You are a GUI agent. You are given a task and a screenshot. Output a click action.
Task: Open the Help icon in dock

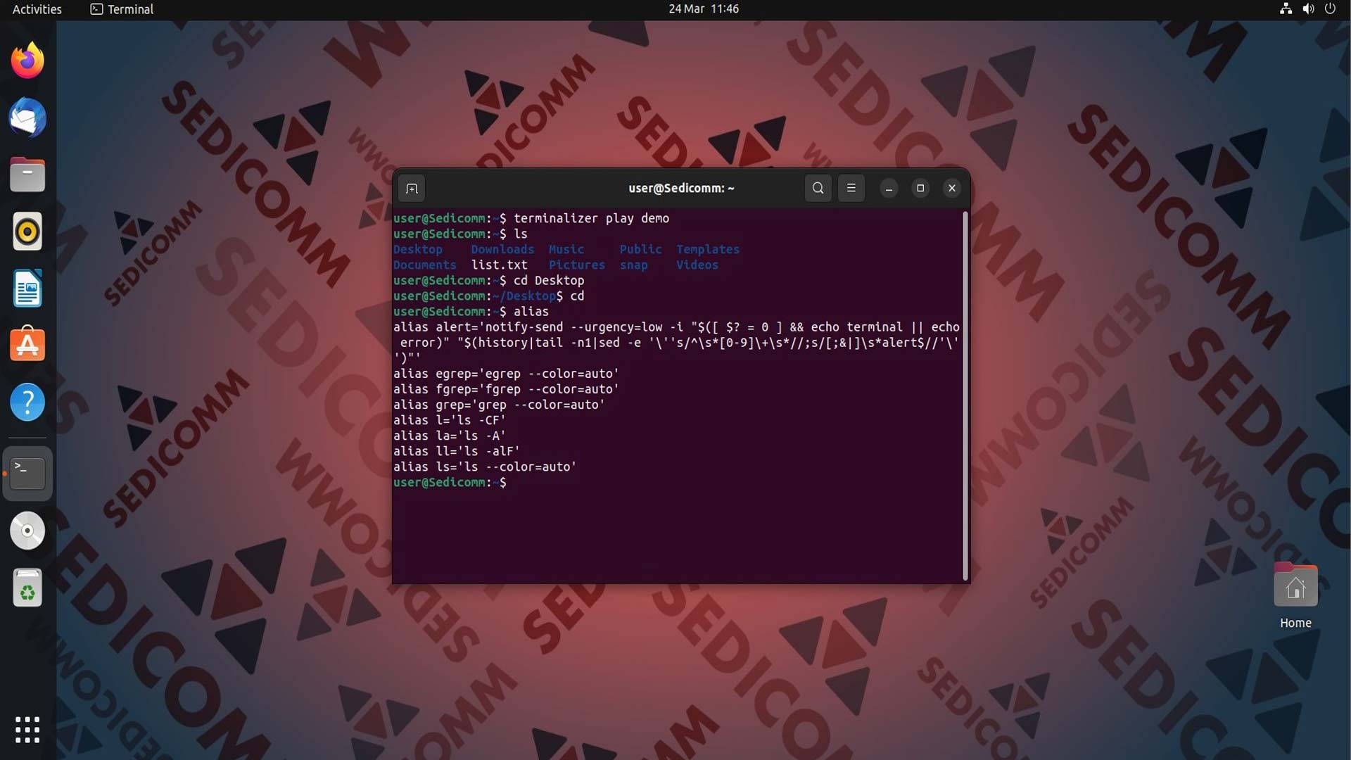point(27,403)
